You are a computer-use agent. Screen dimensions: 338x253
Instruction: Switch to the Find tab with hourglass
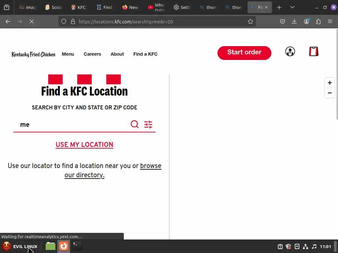click(105, 8)
